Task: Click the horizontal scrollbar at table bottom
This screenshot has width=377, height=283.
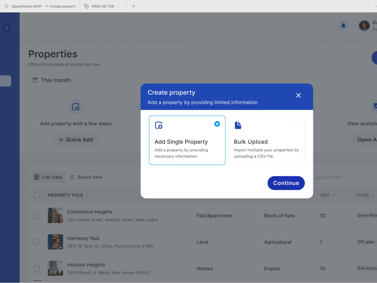Action: 37,281
